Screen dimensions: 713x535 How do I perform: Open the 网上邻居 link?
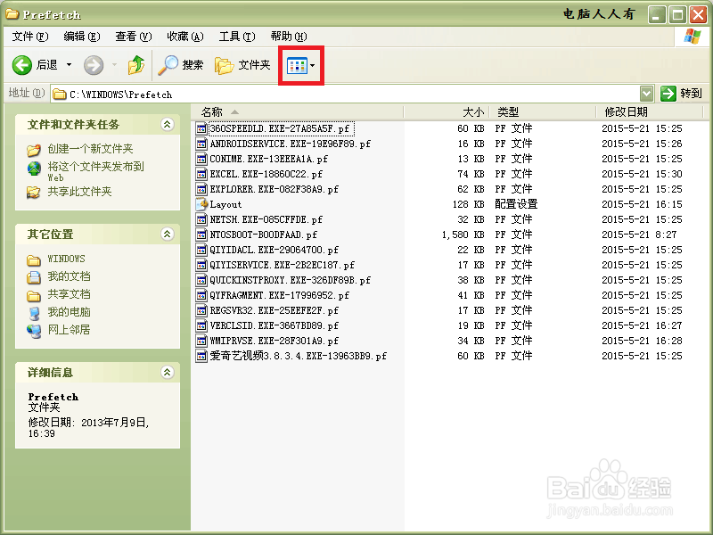pyautogui.click(x=70, y=329)
